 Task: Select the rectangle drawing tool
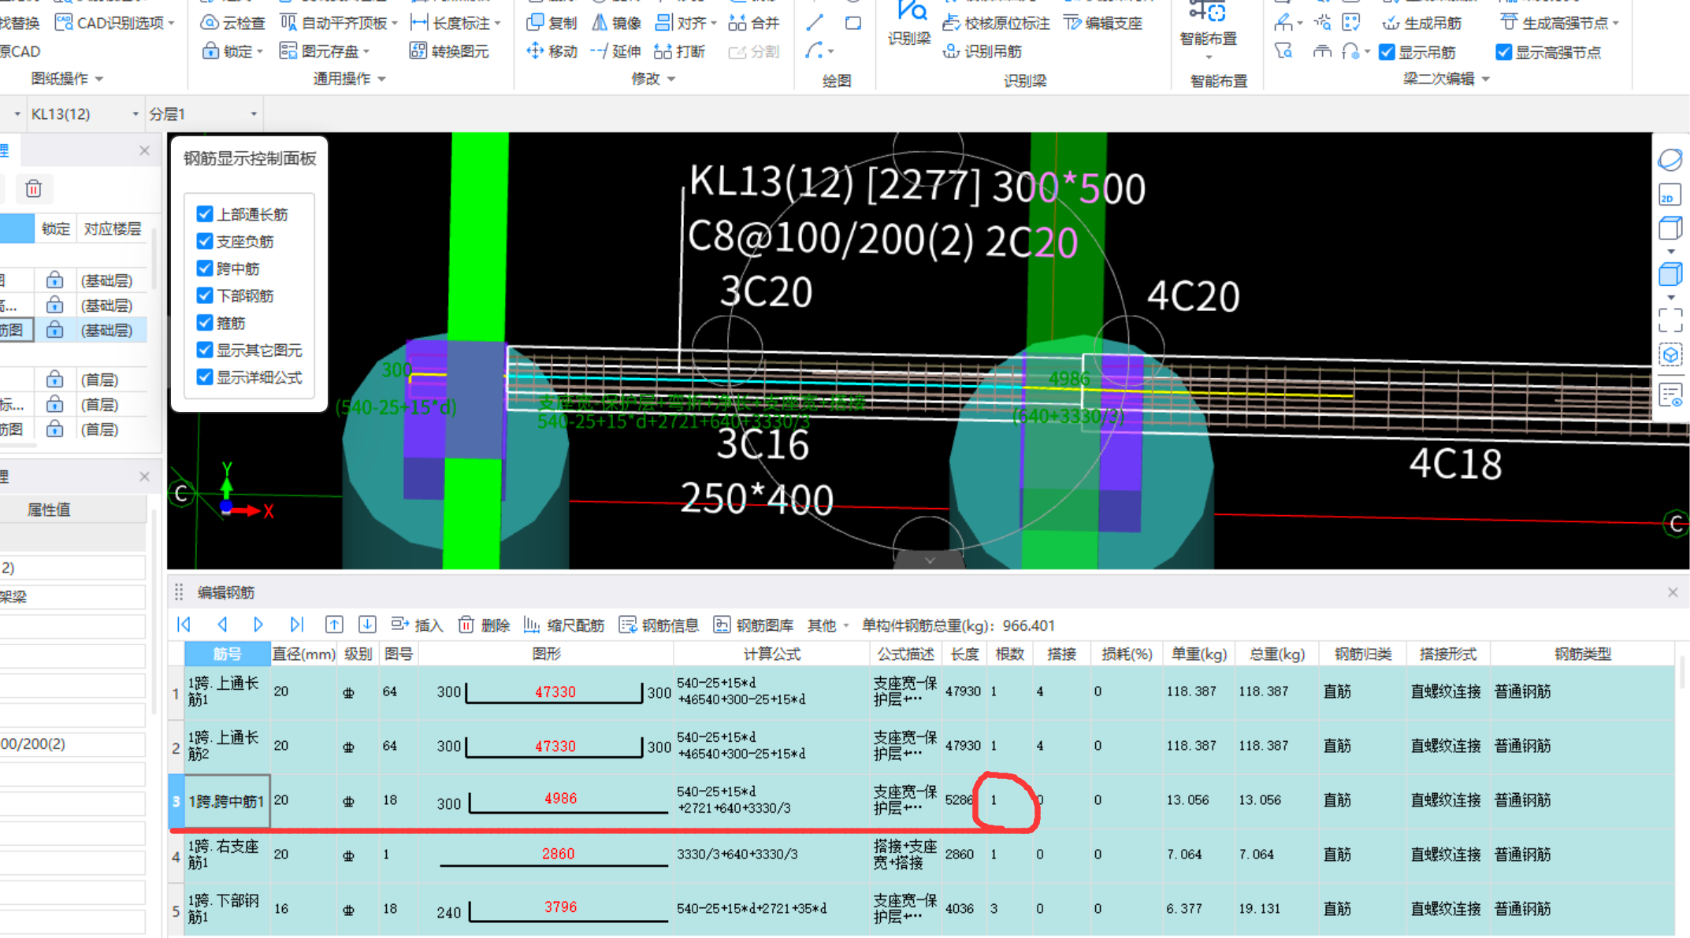853,23
